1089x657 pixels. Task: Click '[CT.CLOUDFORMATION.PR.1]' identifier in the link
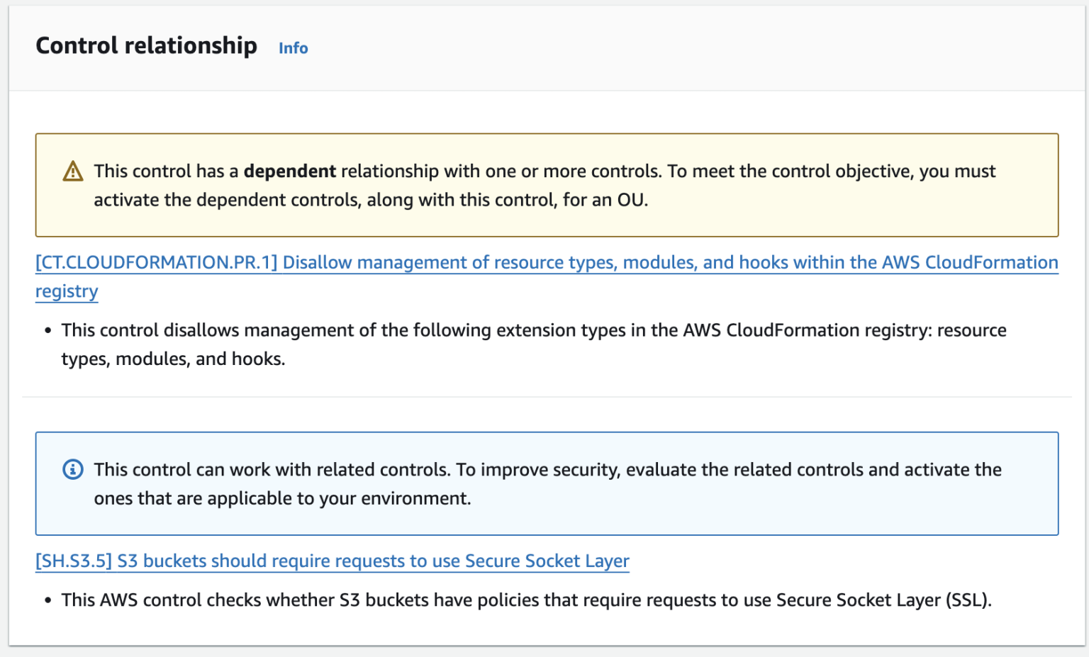pos(156,263)
